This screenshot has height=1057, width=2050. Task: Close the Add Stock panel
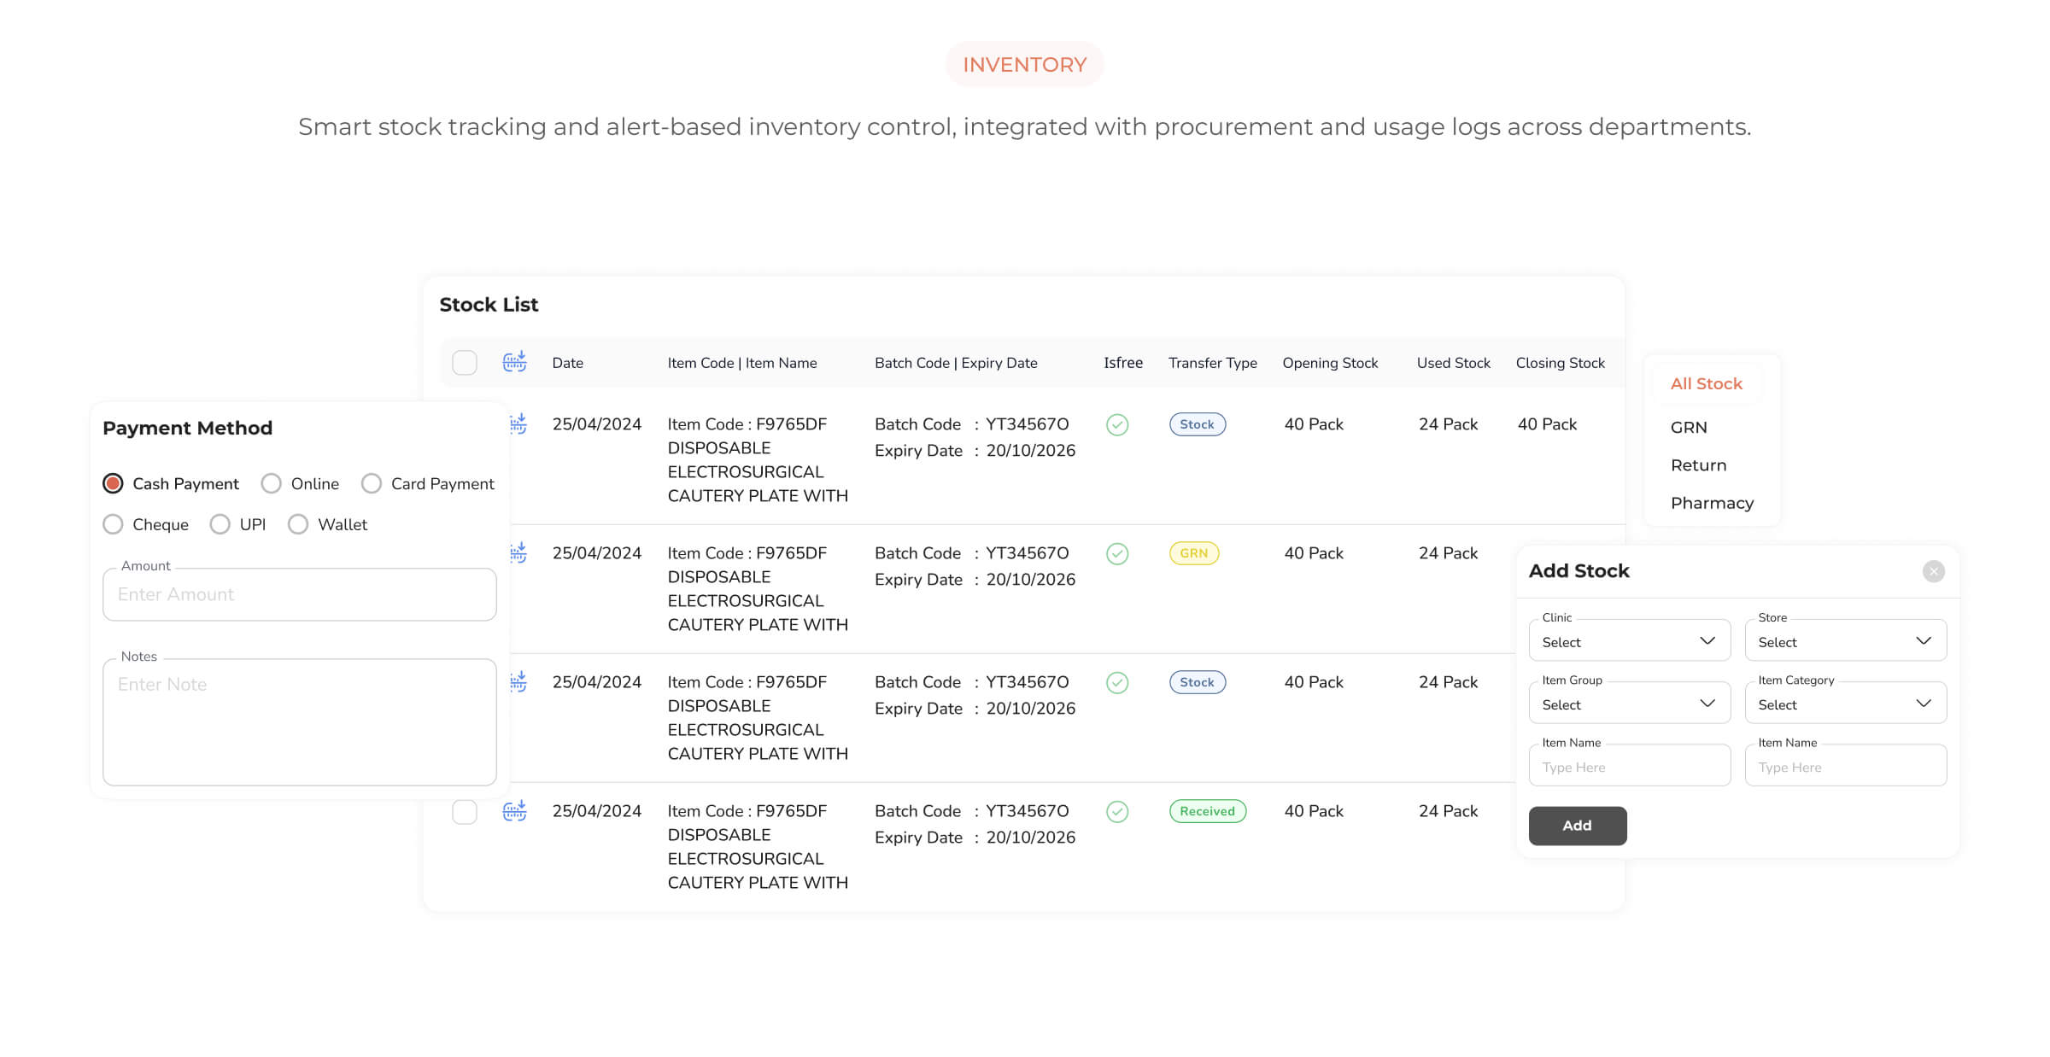tap(1934, 571)
